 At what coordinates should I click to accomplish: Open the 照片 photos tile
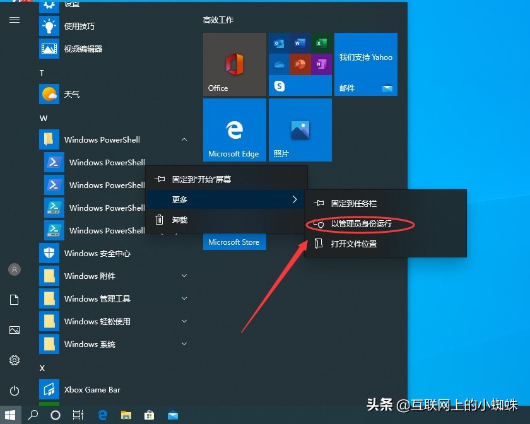coord(300,129)
